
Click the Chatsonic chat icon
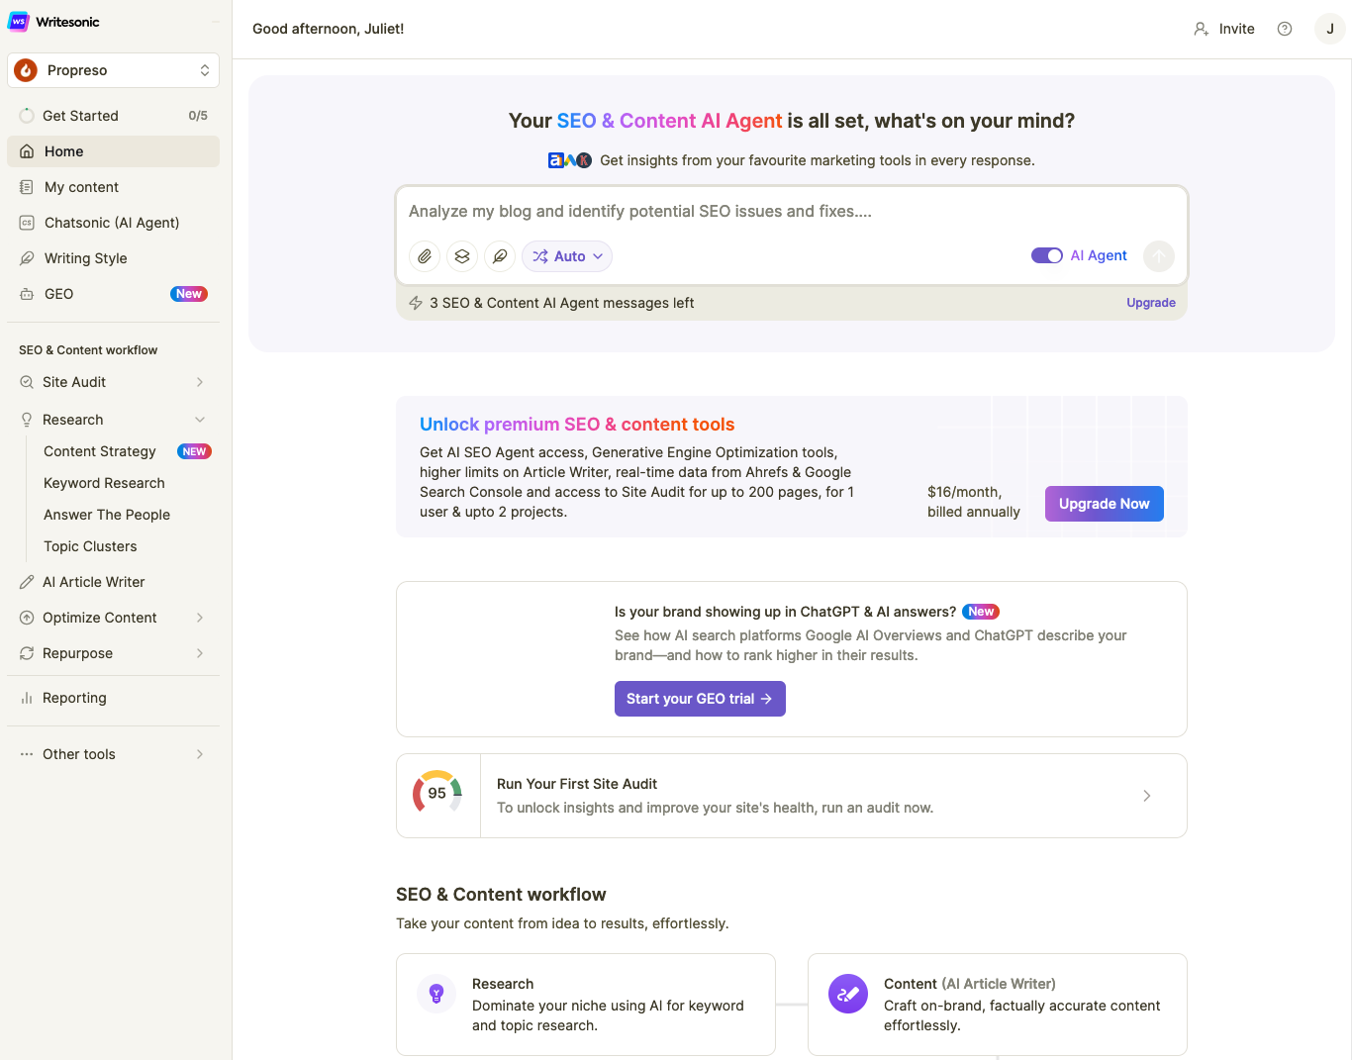pos(27,223)
